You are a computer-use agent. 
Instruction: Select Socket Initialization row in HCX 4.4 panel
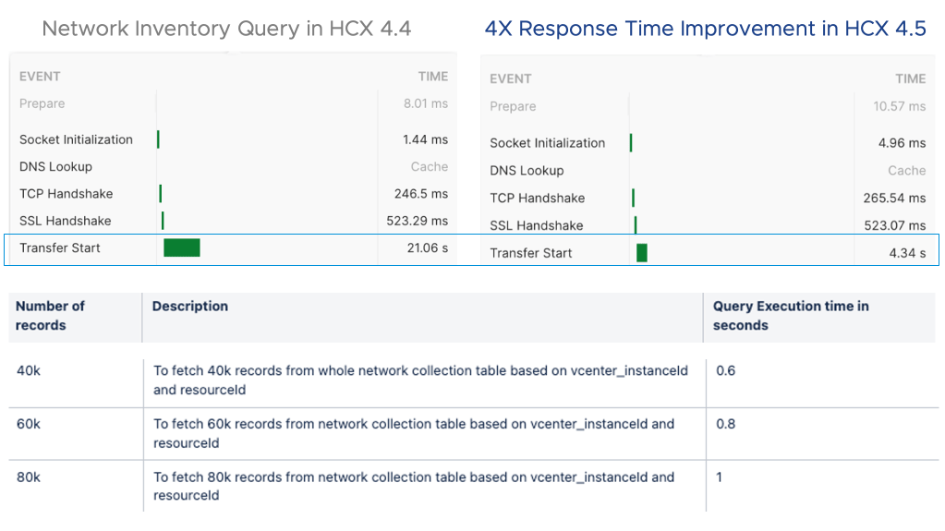76,139
